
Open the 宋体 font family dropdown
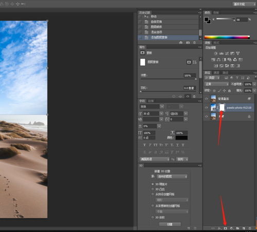(x=162, y=107)
